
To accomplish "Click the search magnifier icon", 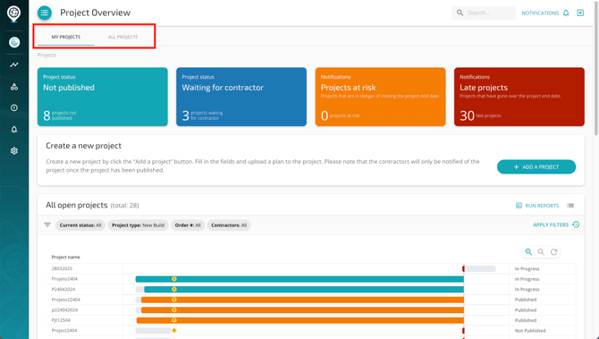I will click(x=460, y=13).
